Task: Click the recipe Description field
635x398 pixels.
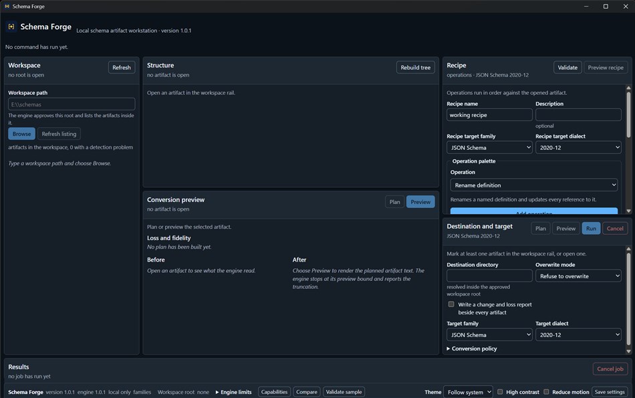Action: [x=578, y=114]
